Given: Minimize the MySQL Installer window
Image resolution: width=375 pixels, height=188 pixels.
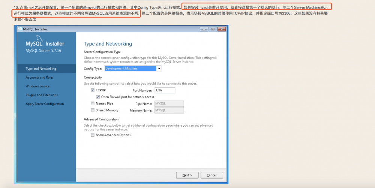Looking at the screenshot, I should [204, 29].
